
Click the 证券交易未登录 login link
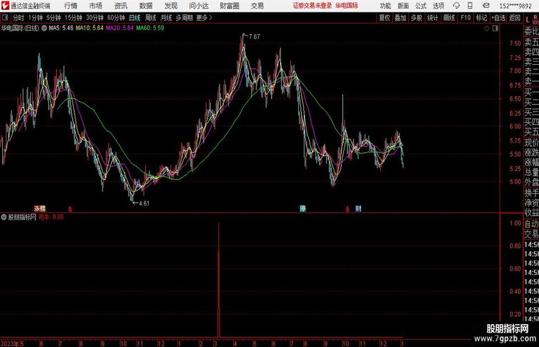tap(313, 6)
